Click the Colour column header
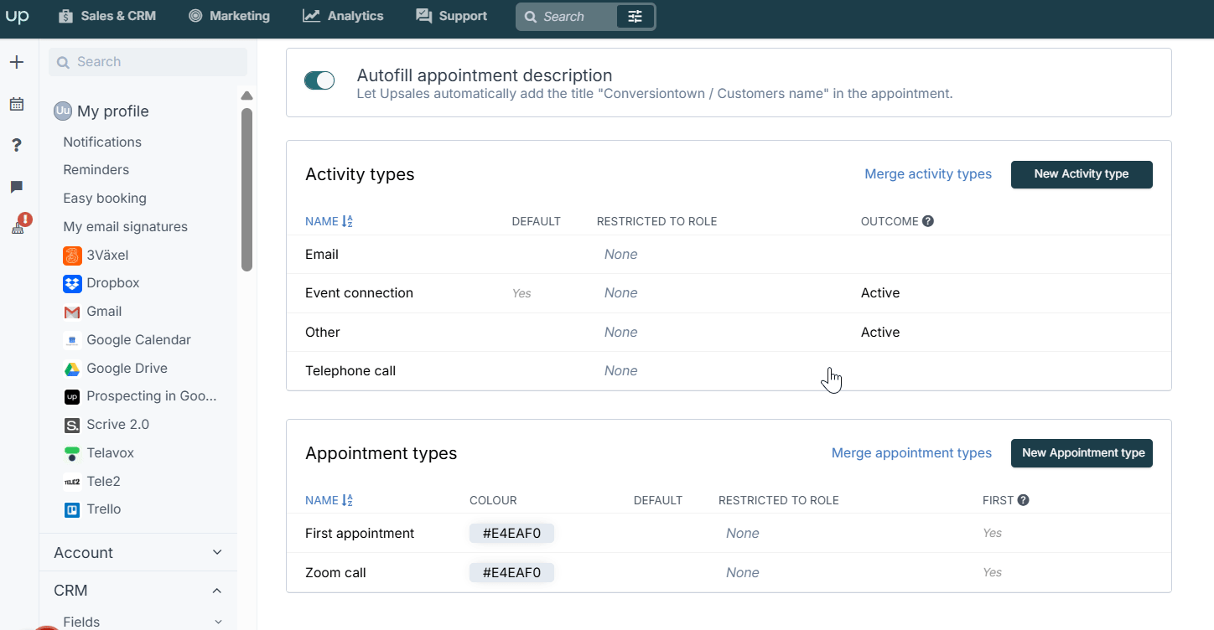 point(493,500)
